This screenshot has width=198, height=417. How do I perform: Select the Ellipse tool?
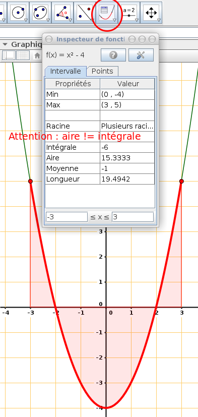coord(40,13)
